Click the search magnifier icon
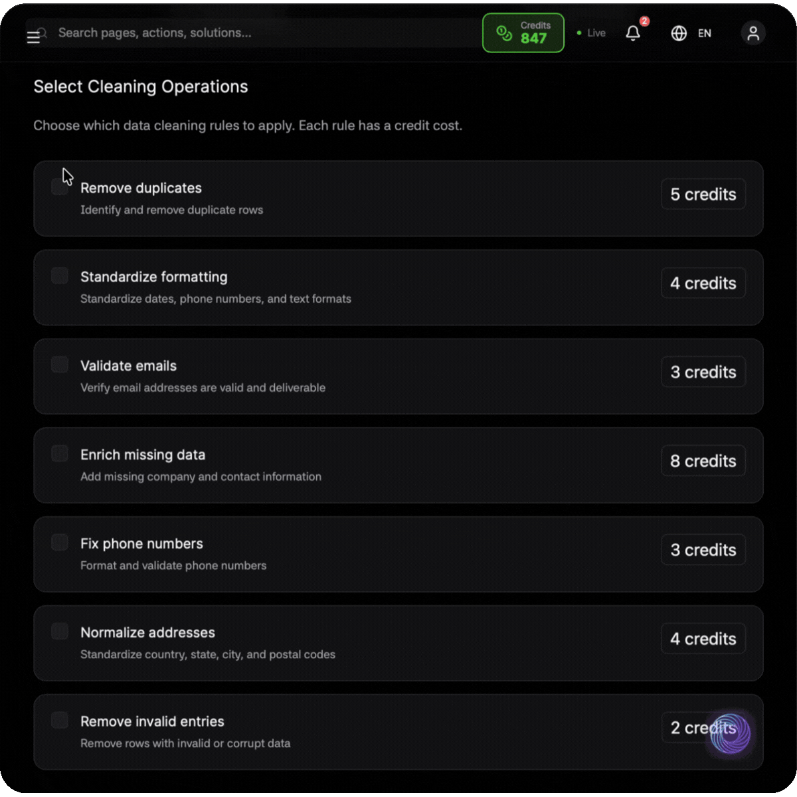Viewport: 797px width, 797px height. click(43, 32)
